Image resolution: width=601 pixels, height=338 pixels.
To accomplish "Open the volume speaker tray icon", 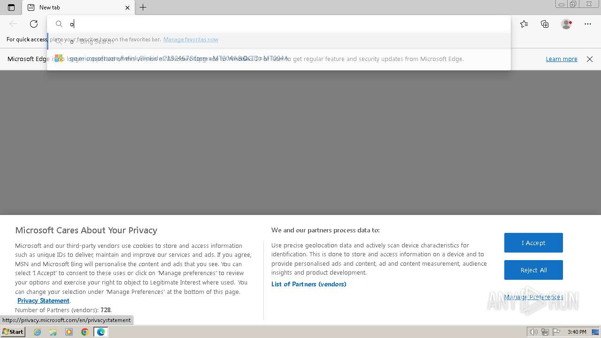I will (534, 332).
